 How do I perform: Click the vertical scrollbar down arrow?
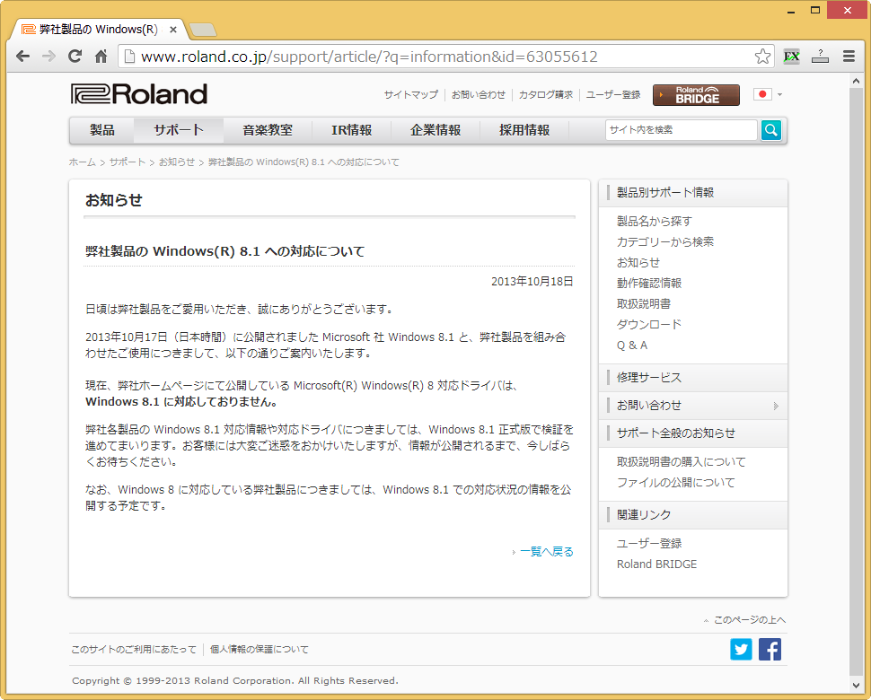(x=856, y=686)
